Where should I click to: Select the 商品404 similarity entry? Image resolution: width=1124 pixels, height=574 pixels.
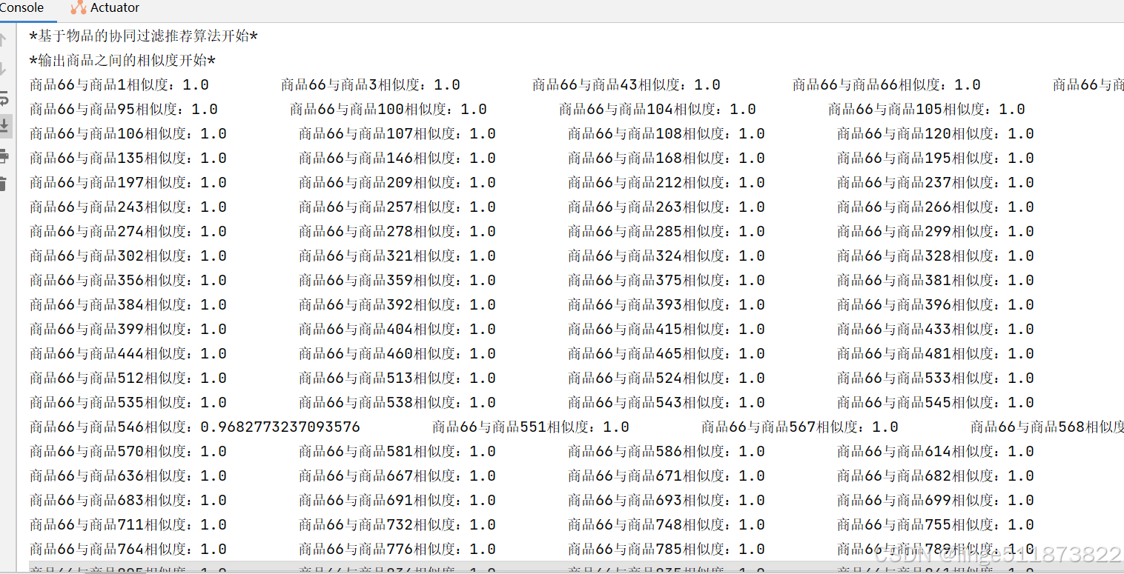[397, 330]
